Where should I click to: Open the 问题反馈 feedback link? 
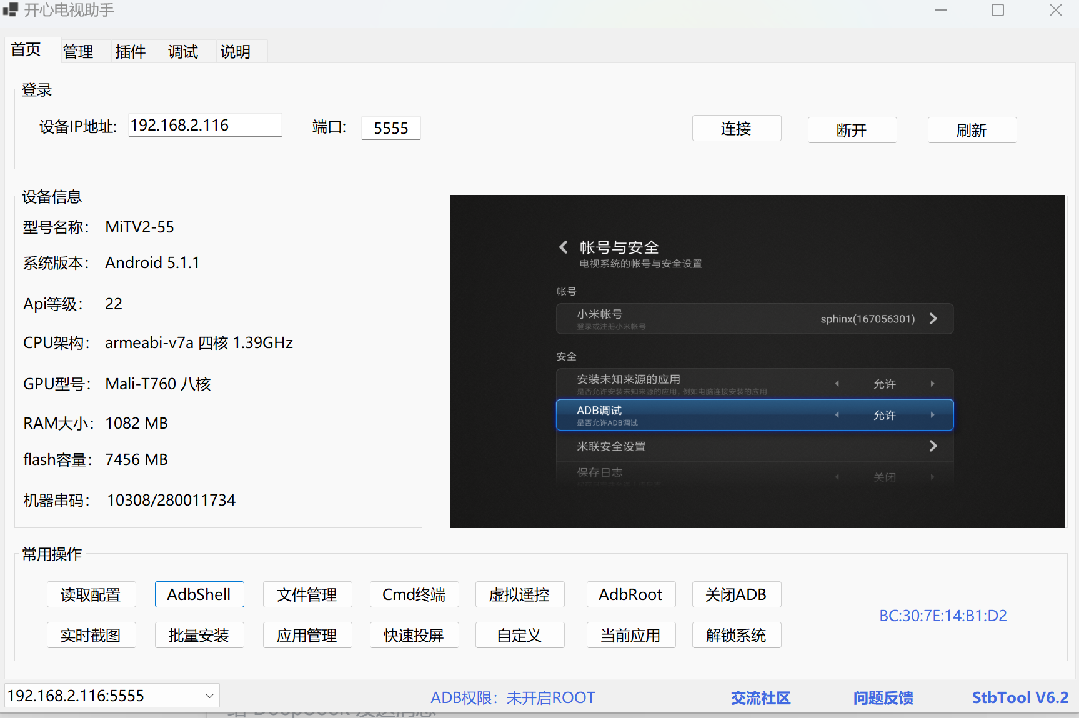click(883, 697)
